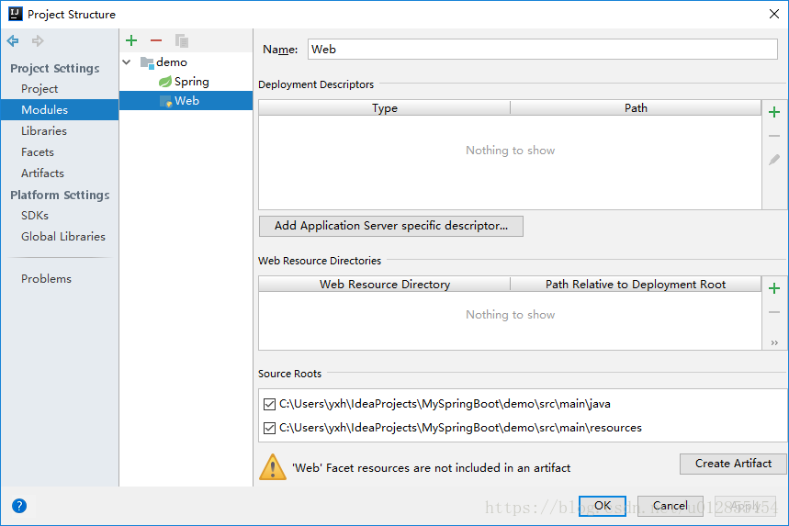Open SDKs under Platform Settings
Viewport: 789px width, 526px height.
(35, 216)
